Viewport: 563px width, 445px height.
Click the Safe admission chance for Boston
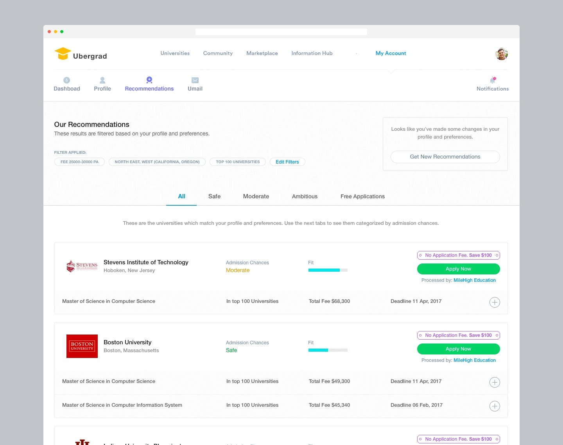(x=231, y=350)
